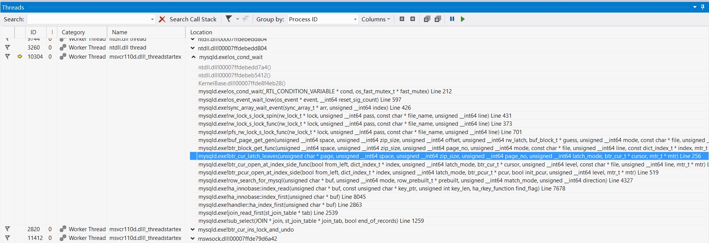
Task: Click the Collapse Groups icon
Action: click(x=412, y=19)
